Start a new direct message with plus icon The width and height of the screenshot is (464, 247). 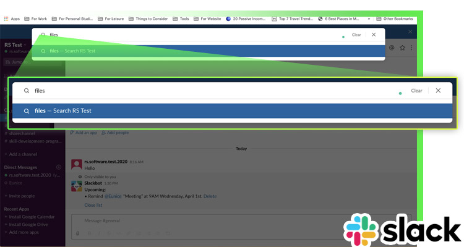(59, 167)
